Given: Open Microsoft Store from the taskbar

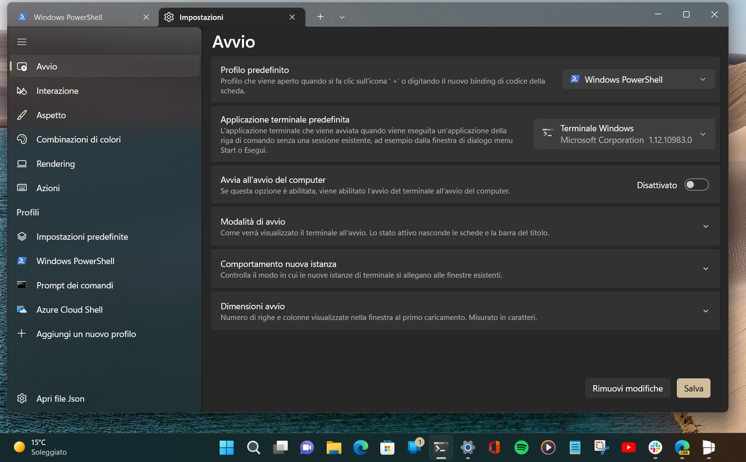Looking at the screenshot, I should point(387,447).
